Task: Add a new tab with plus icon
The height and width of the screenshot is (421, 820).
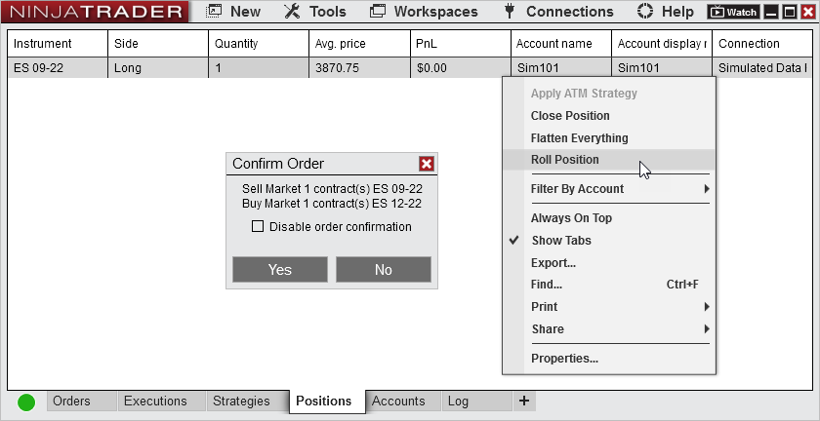Action: click(523, 401)
